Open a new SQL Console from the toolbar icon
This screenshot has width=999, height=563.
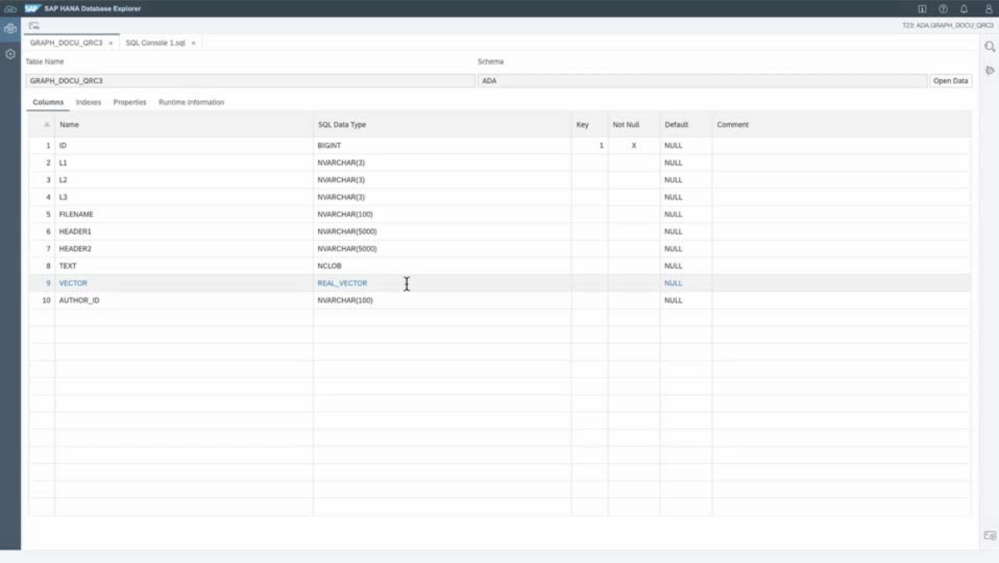click(x=33, y=25)
